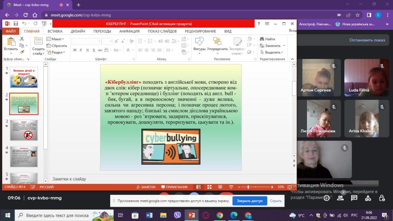The width and height of the screenshot is (393, 221).
Task: Open the Макет layout dropdown
Action: (55, 39)
